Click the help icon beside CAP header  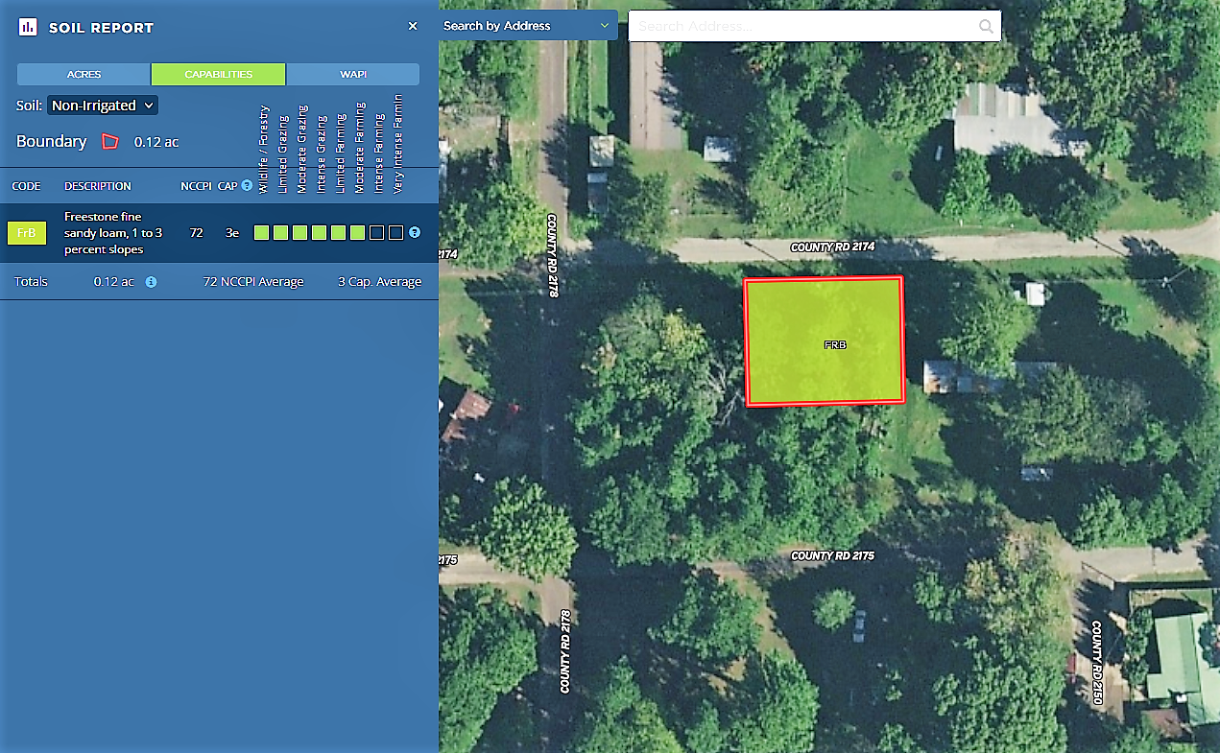point(247,186)
